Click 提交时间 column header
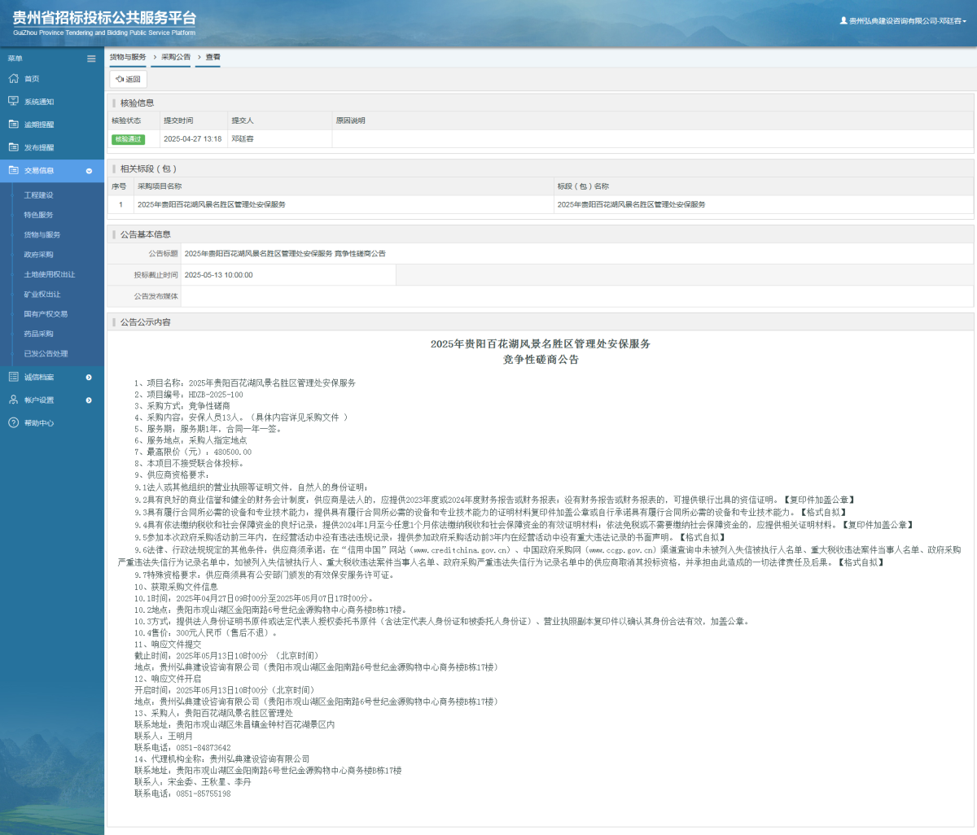Image resolution: width=977 pixels, height=835 pixels. point(178,120)
